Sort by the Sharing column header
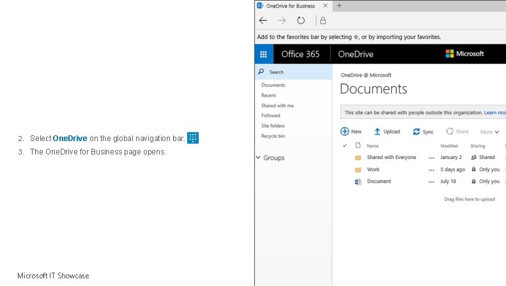 pos(478,146)
